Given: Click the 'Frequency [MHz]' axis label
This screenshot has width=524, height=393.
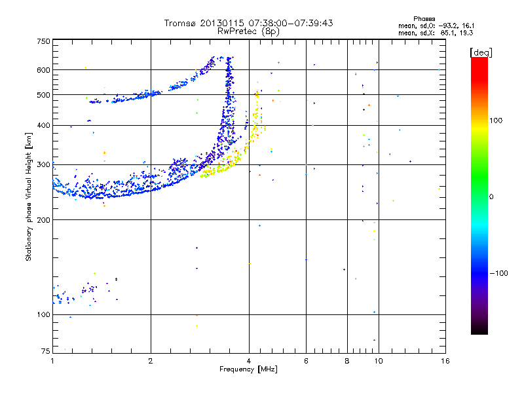Looking at the screenshot, I should (x=248, y=369).
